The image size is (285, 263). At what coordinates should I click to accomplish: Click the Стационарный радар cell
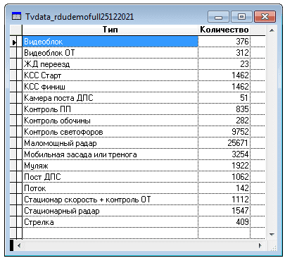[110, 211]
